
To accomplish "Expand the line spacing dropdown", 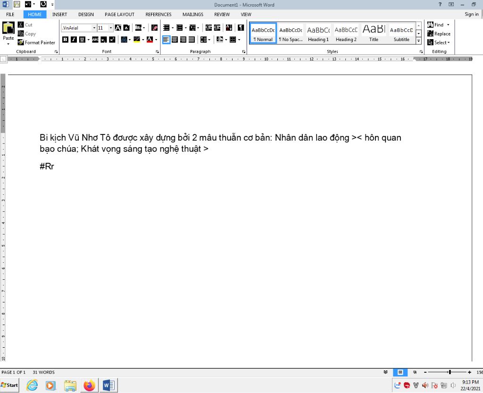I will [x=209, y=40].
